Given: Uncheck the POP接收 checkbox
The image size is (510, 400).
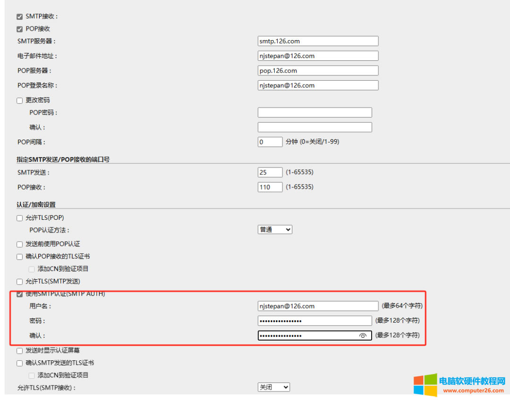Looking at the screenshot, I should 20,29.
